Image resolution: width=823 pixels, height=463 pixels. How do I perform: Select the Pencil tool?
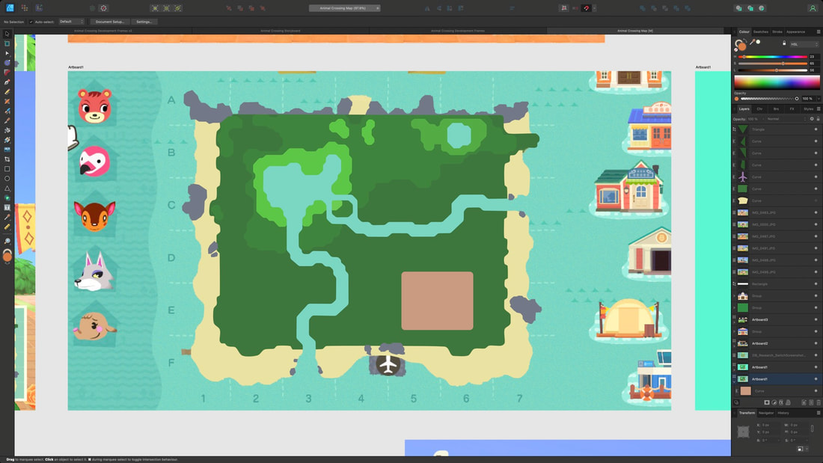(7, 92)
